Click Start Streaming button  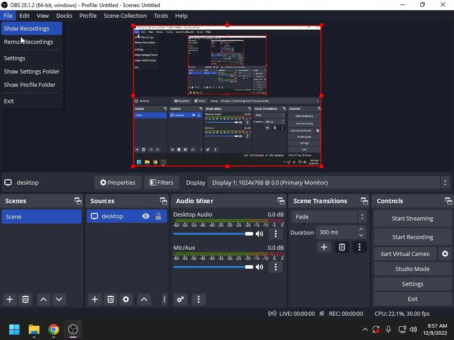point(412,219)
